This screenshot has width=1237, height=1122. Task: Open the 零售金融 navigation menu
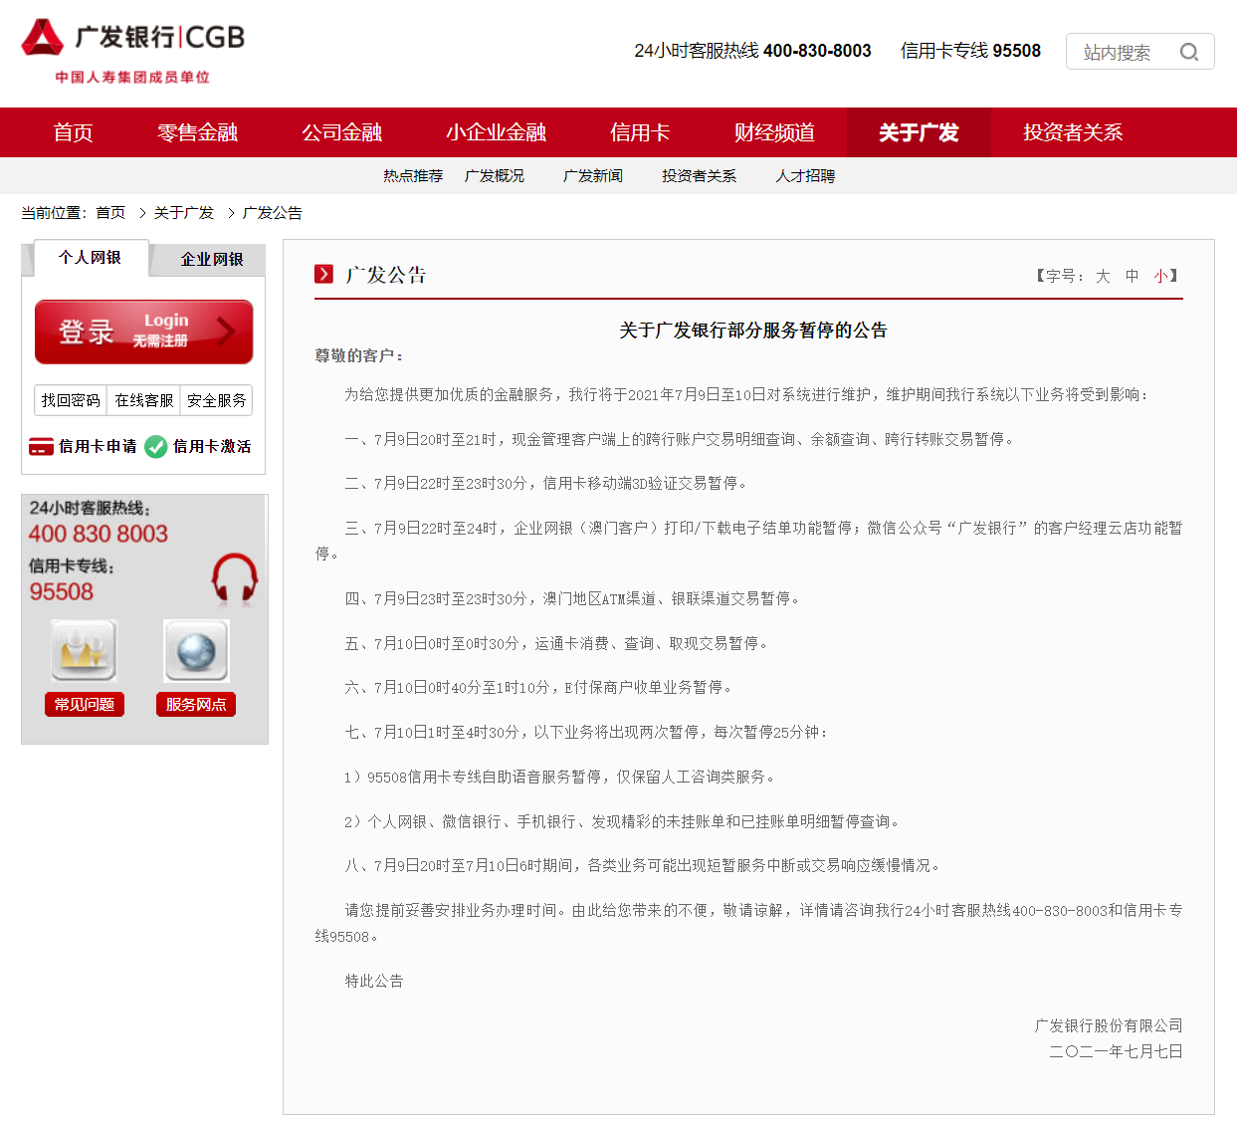pyautogui.click(x=197, y=132)
